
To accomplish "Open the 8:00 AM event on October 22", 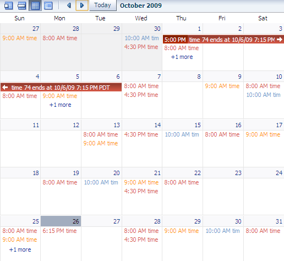I will coord(182,182).
